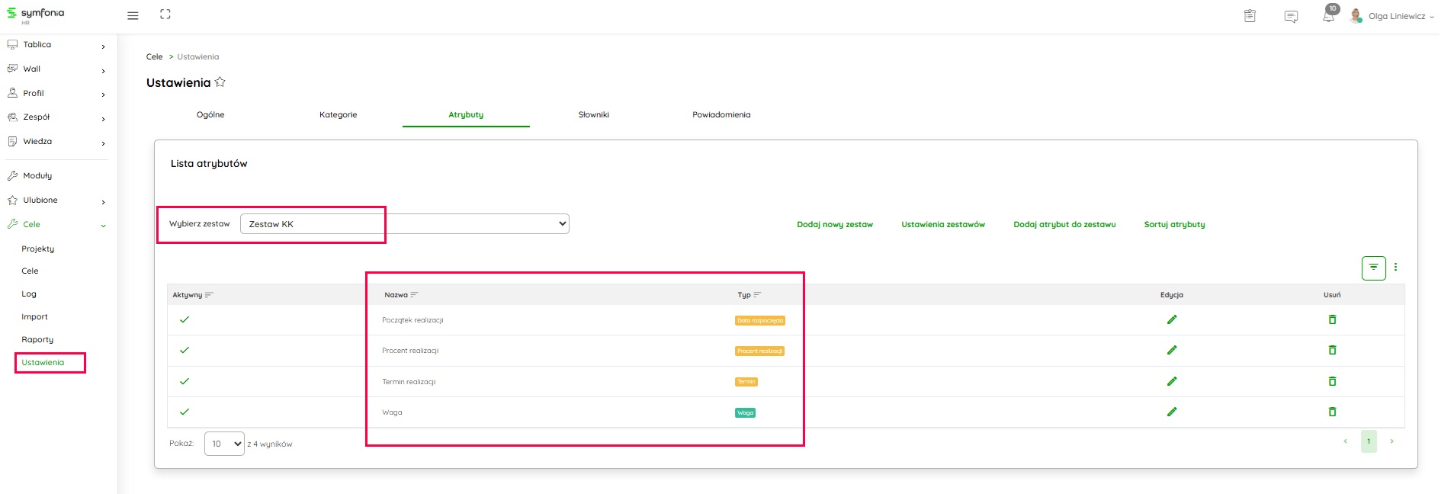The image size is (1441, 494).
Task: Open the Wybierz zestaw dropdown
Action: (x=404, y=224)
